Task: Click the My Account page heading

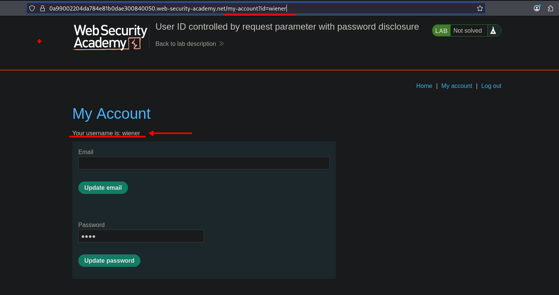Action: coord(111,113)
